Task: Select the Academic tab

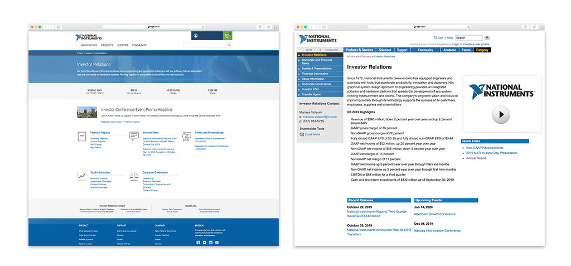Action: [450, 50]
